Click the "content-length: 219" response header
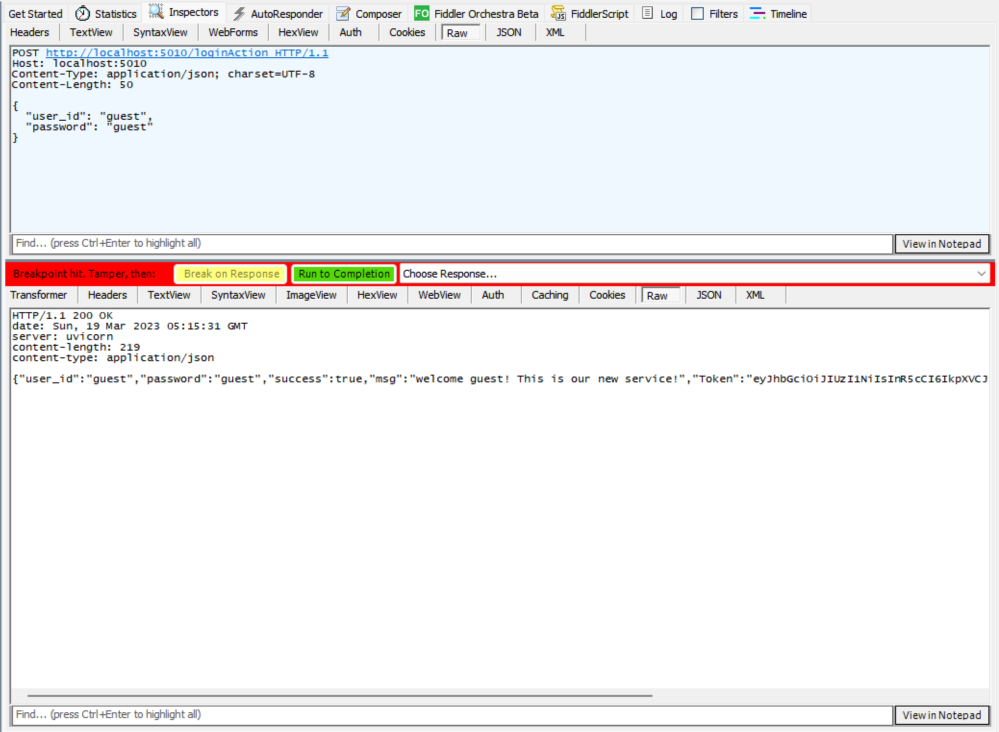This screenshot has height=732, width=999. tap(76, 347)
